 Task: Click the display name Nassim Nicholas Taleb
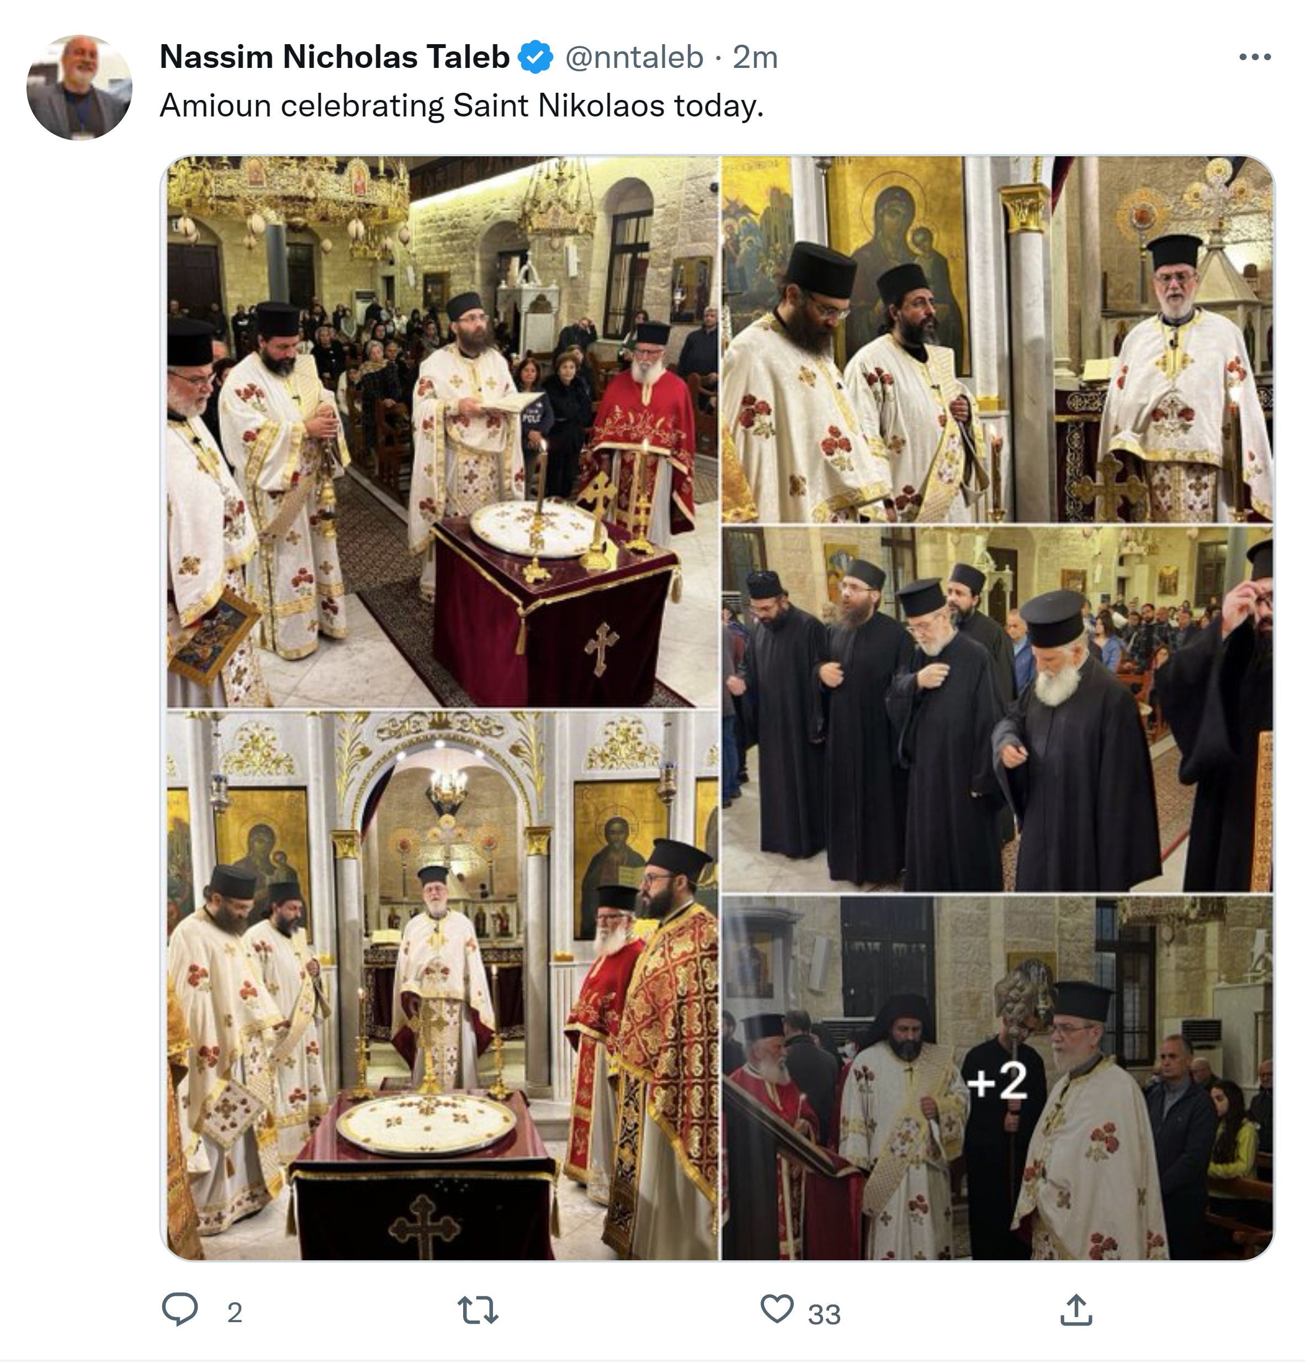(335, 57)
